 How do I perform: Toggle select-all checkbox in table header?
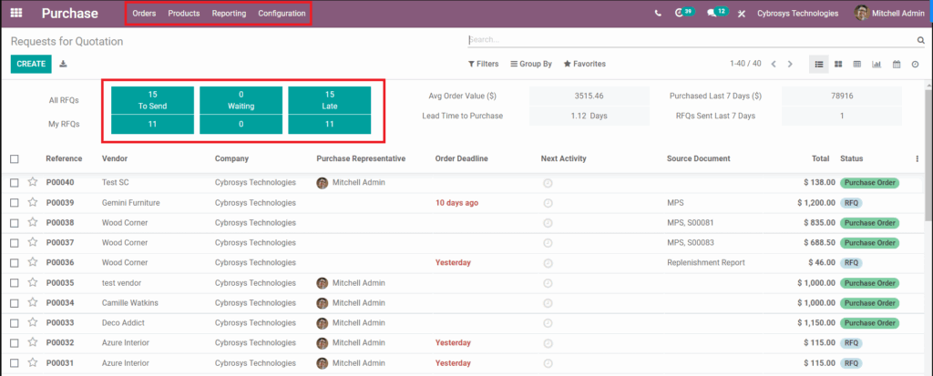[15, 158]
